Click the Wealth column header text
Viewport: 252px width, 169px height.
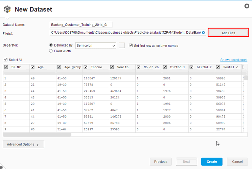[123, 67]
